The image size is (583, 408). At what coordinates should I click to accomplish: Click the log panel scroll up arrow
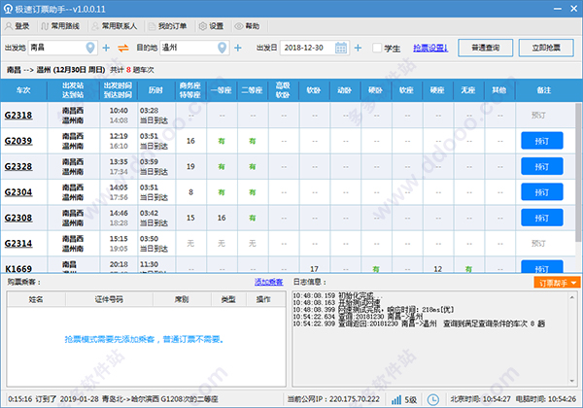pos(572,297)
